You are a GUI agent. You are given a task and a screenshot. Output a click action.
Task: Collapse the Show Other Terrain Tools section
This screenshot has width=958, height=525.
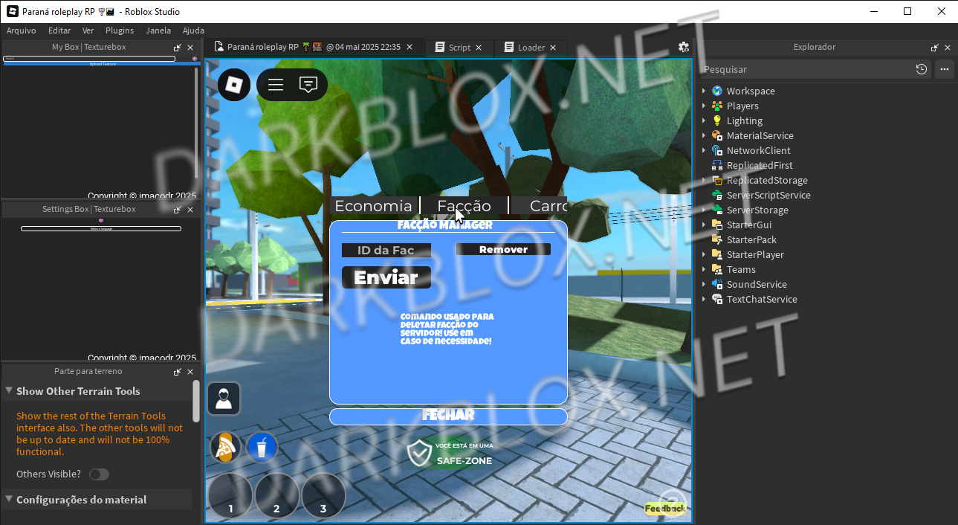point(9,390)
